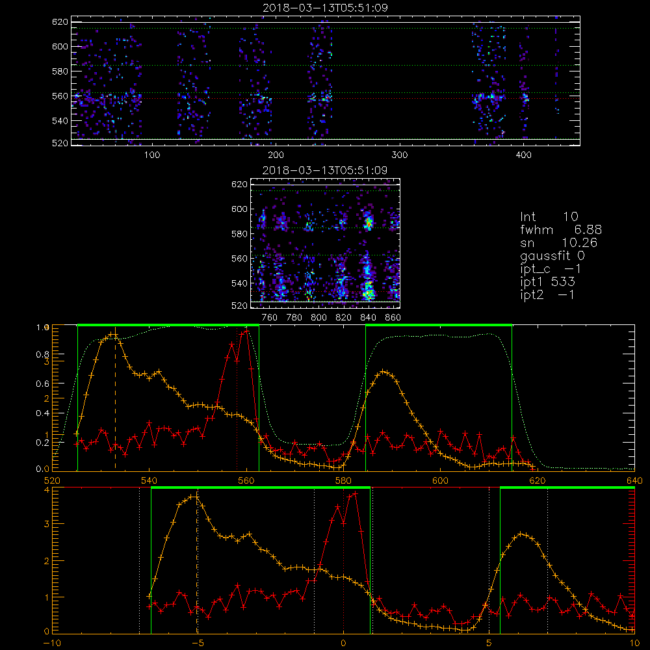Click x-axis label '800' of middle spectrogram
Viewport: 650px width, 650px height.
[318, 318]
